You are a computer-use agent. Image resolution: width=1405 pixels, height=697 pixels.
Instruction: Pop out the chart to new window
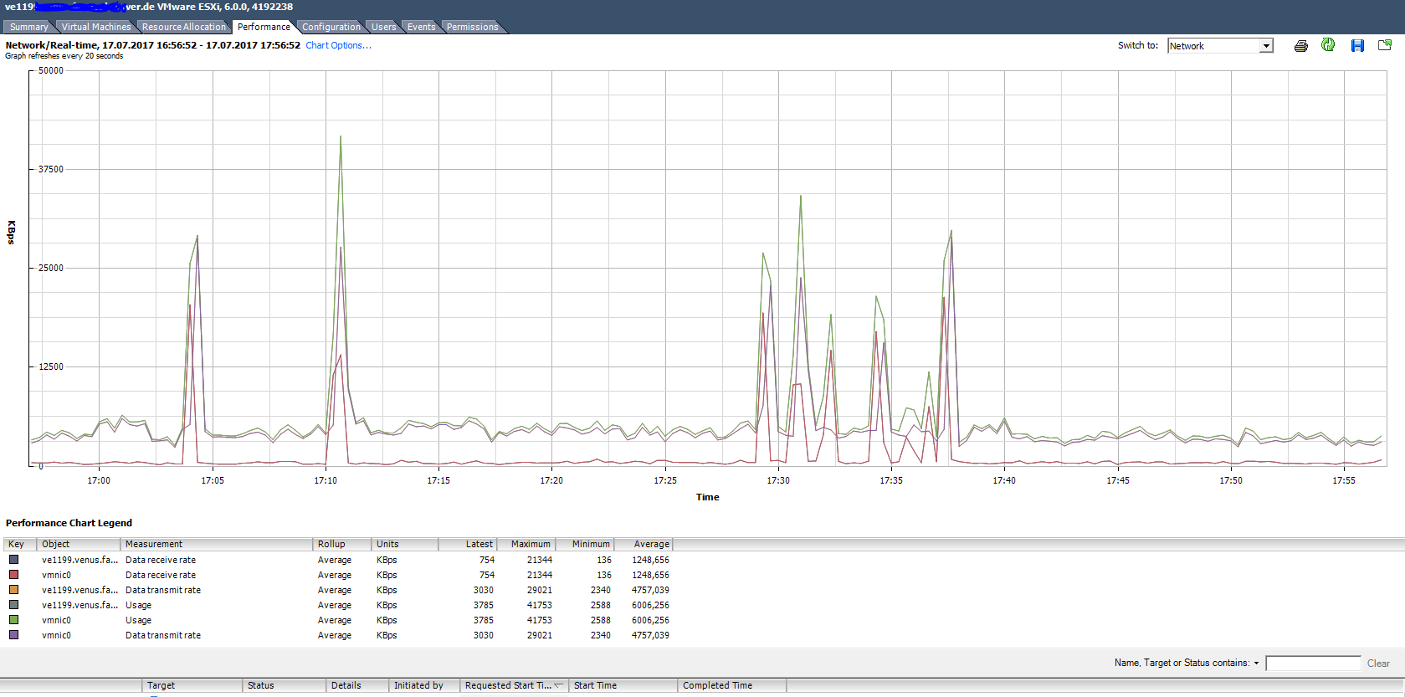pos(1385,45)
